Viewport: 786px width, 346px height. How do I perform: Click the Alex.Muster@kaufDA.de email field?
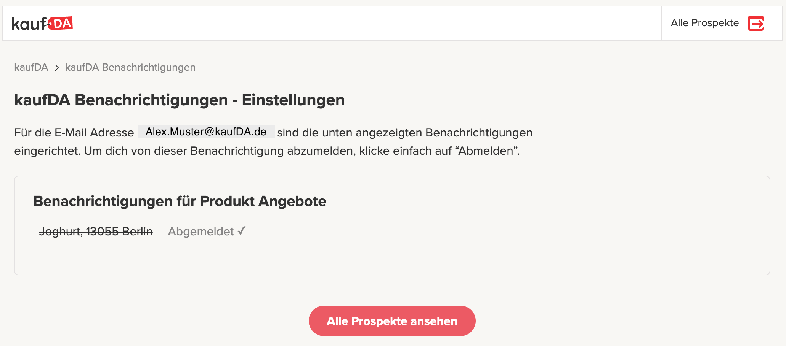(x=206, y=132)
